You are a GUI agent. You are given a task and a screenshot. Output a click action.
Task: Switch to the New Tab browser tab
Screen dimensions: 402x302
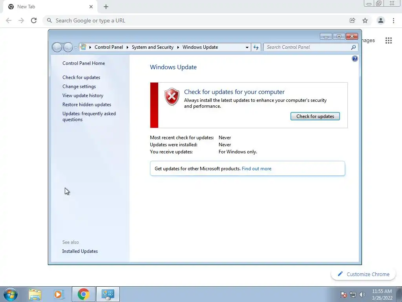[50, 7]
